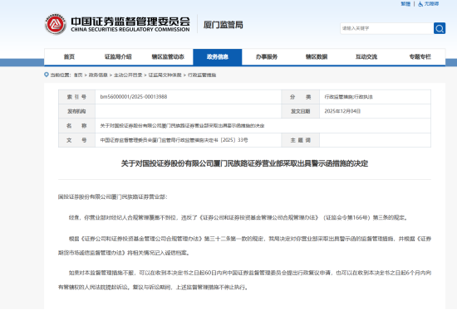Screen dimensions: 457x310
Task: Click the 主题词 label cell
Action: point(301,140)
